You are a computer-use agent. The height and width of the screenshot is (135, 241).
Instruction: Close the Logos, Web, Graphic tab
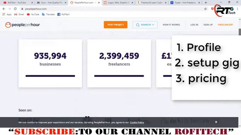tap(132, 3)
